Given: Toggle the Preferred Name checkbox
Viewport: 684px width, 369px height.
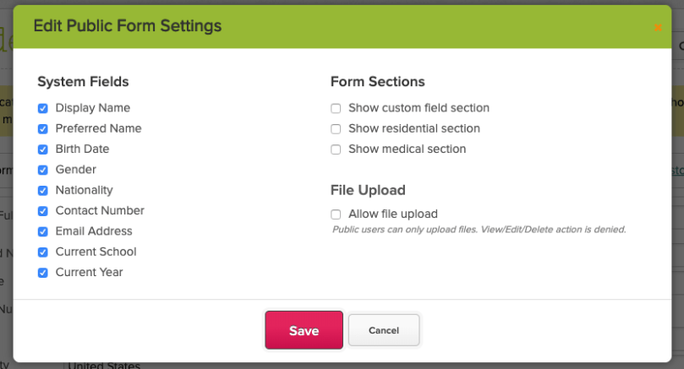Looking at the screenshot, I should (42, 129).
